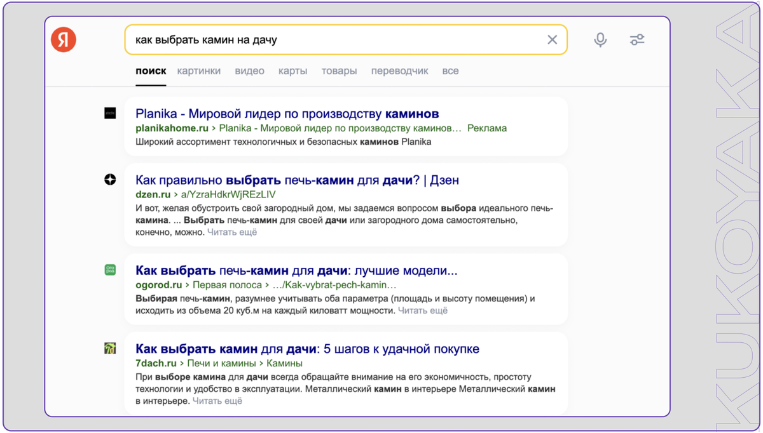Clear the search query with the X icon

coord(552,40)
